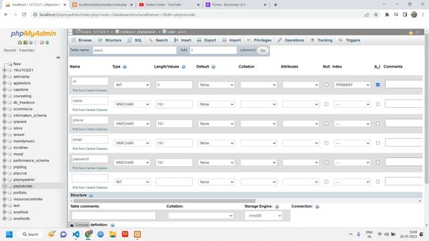Click help icon next to Structure

click(x=91, y=195)
